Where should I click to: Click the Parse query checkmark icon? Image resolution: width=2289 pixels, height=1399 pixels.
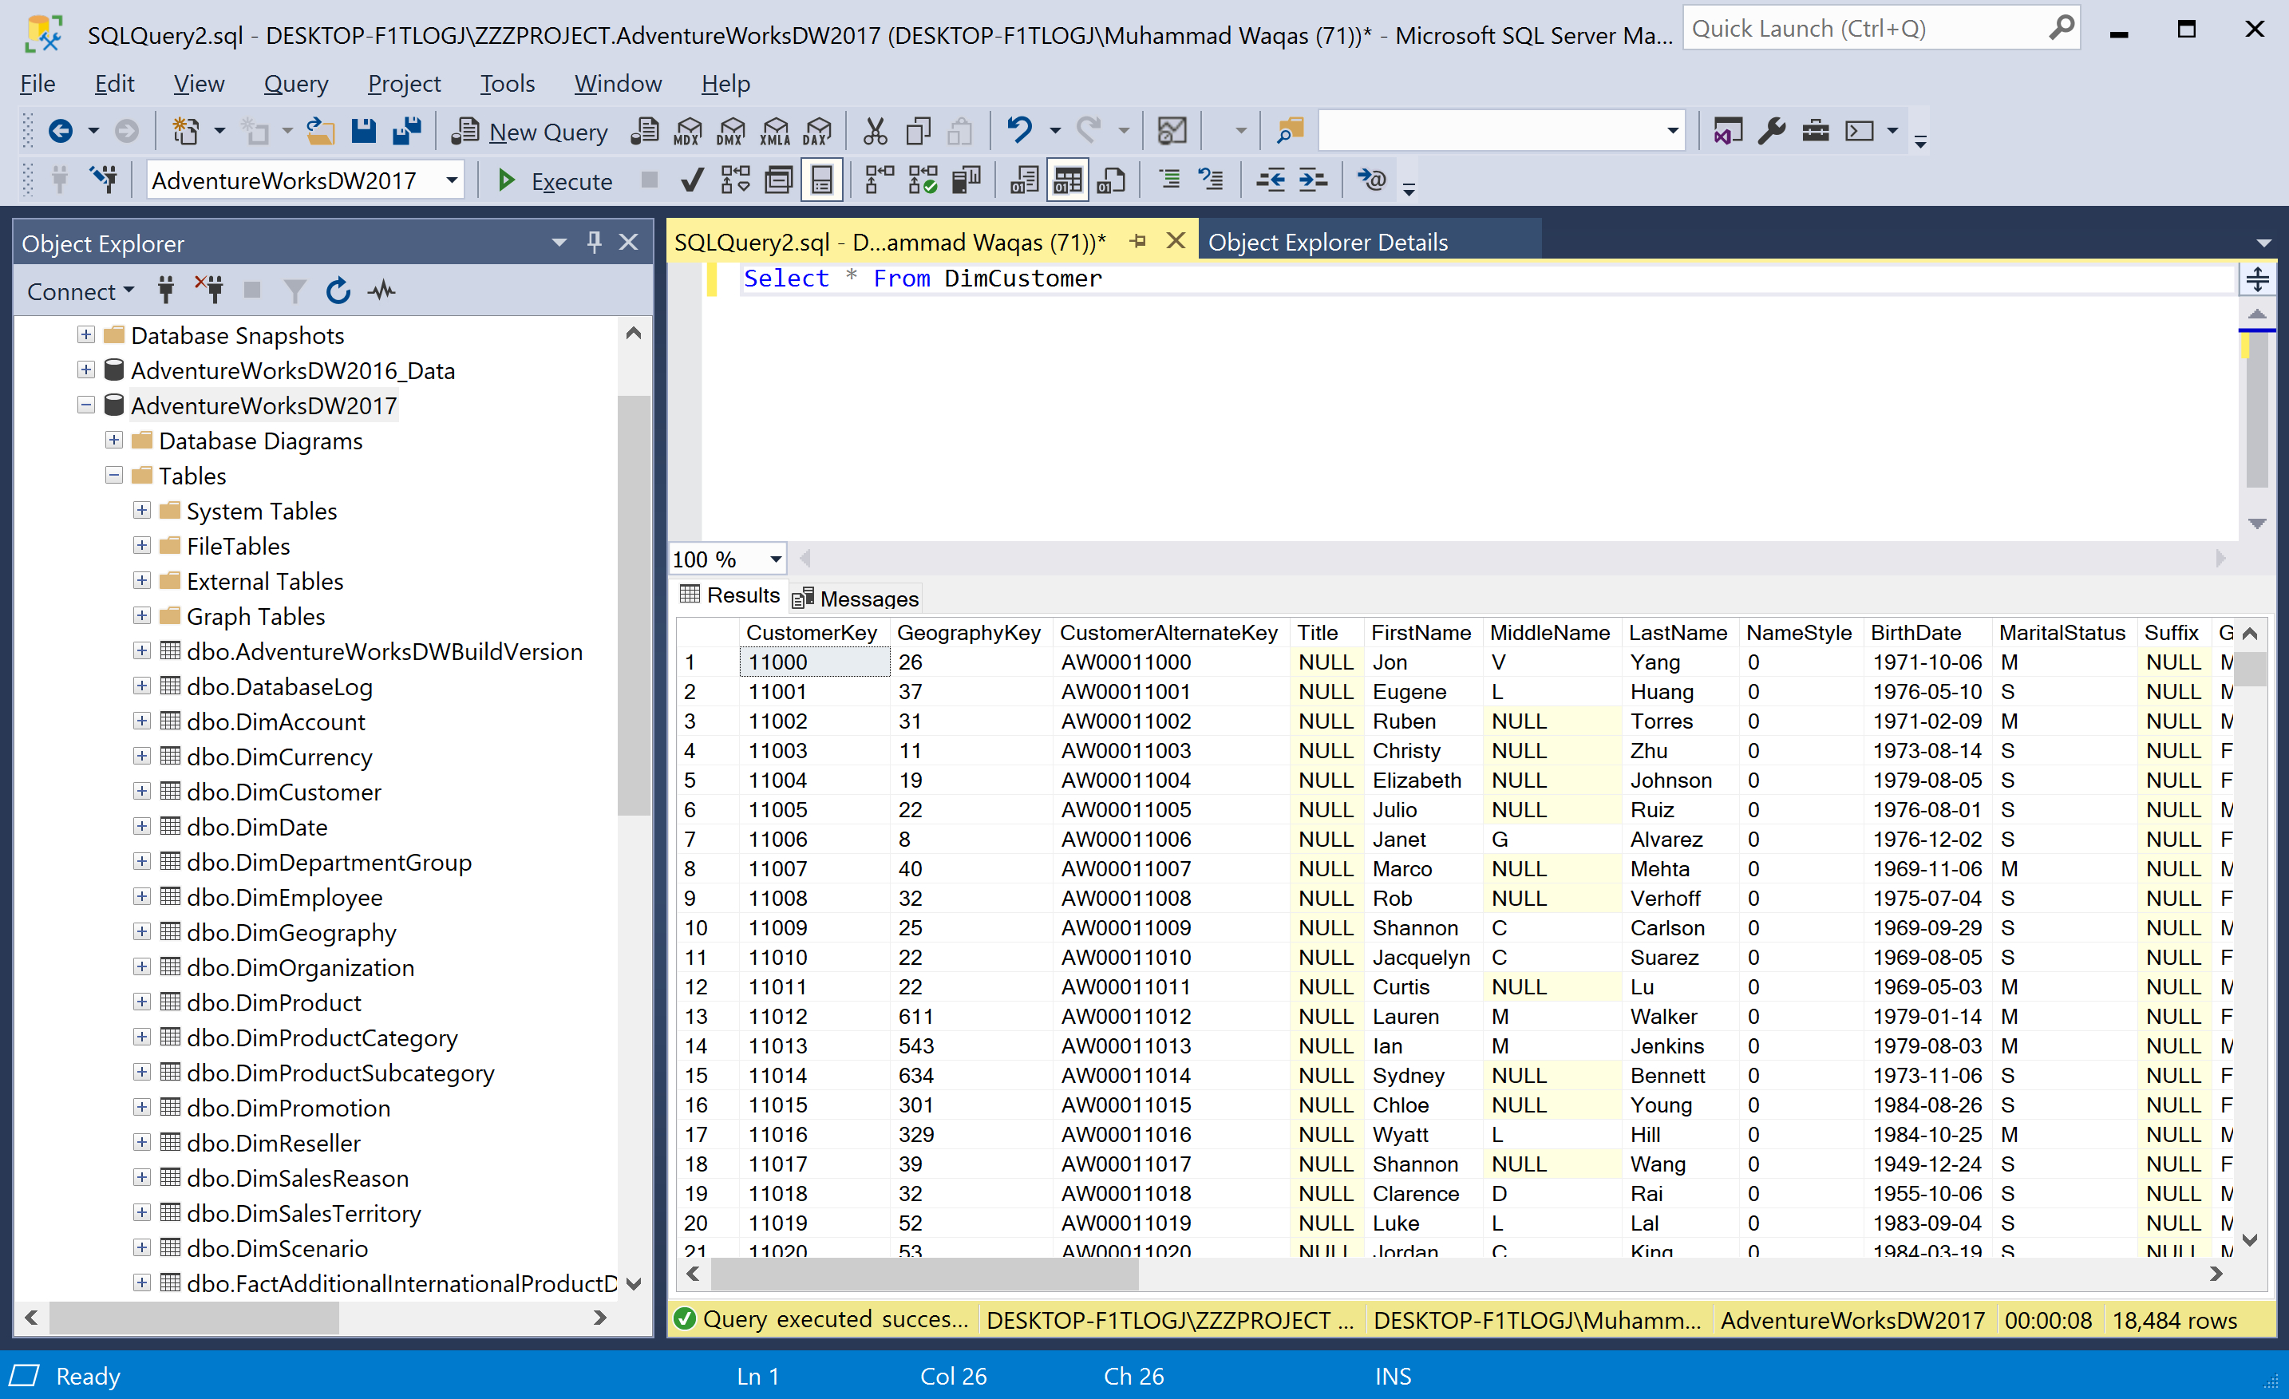click(691, 180)
